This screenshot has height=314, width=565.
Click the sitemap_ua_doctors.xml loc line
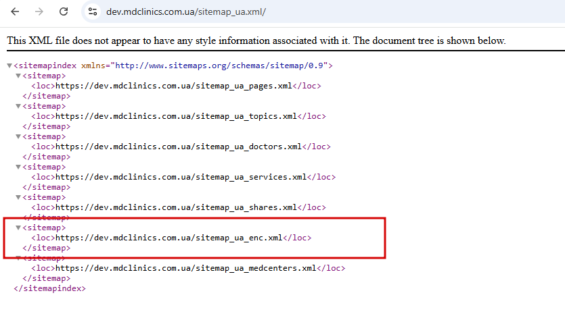pyautogui.click(x=181, y=147)
